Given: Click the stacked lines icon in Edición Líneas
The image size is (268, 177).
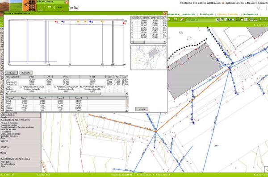Looking at the screenshot, I should pos(50,7).
